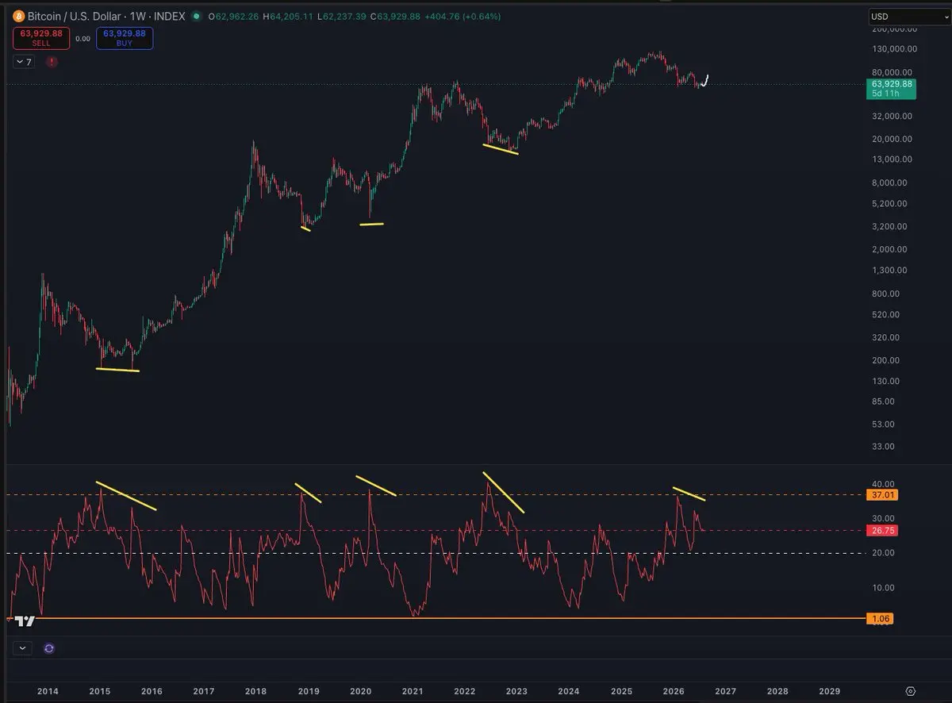Click the 2023 label on time axis
The height and width of the screenshot is (703, 952).
tap(516, 691)
